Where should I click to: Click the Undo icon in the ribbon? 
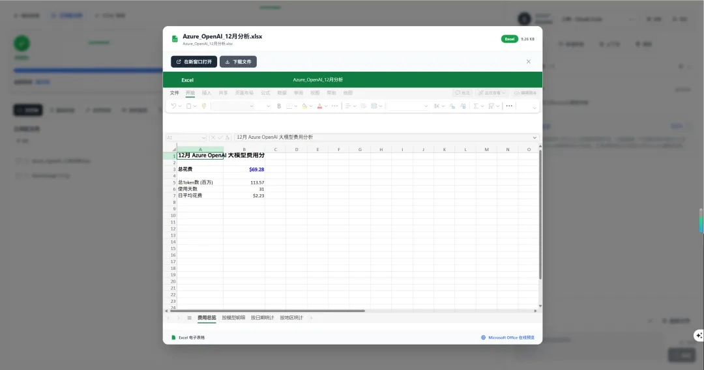tap(173, 106)
